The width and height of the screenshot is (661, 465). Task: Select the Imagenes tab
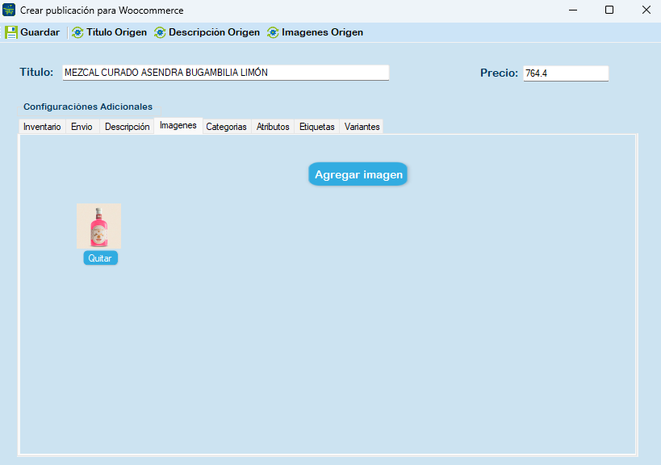[x=178, y=125]
